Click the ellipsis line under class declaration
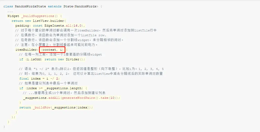The image size is (260, 132). [x=10, y=11]
